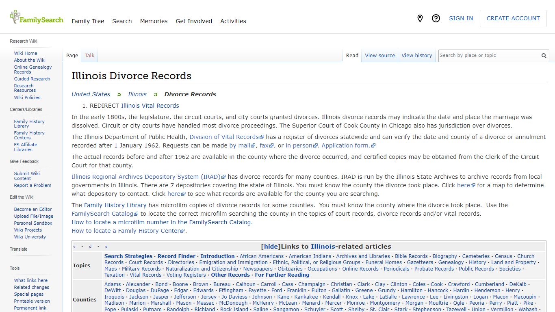Open Record Finder topic link
This screenshot has width=555, height=312.
click(176, 256)
